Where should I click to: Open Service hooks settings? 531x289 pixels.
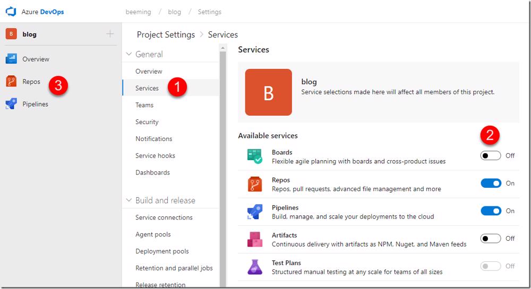pyautogui.click(x=155, y=155)
